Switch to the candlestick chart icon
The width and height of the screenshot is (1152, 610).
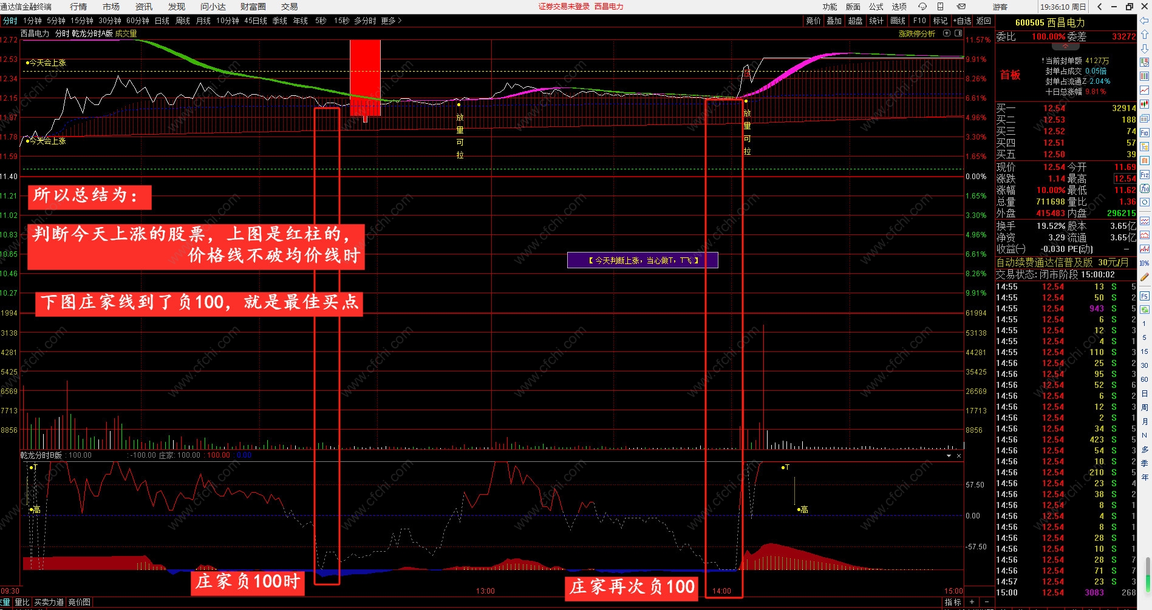pyautogui.click(x=1144, y=104)
